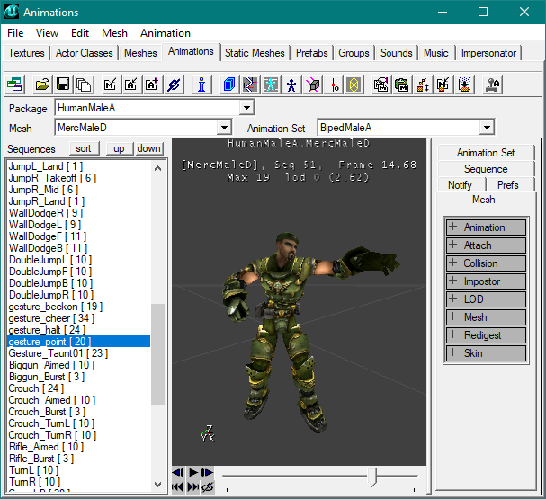Play the selected animation sequence
The image size is (546, 499).
[192, 472]
